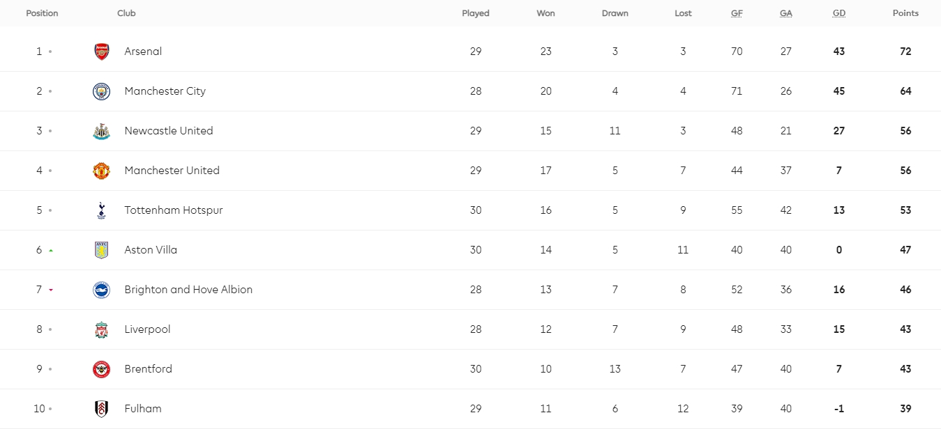Open the Brentford club name link
941x429 pixels.
149,369
